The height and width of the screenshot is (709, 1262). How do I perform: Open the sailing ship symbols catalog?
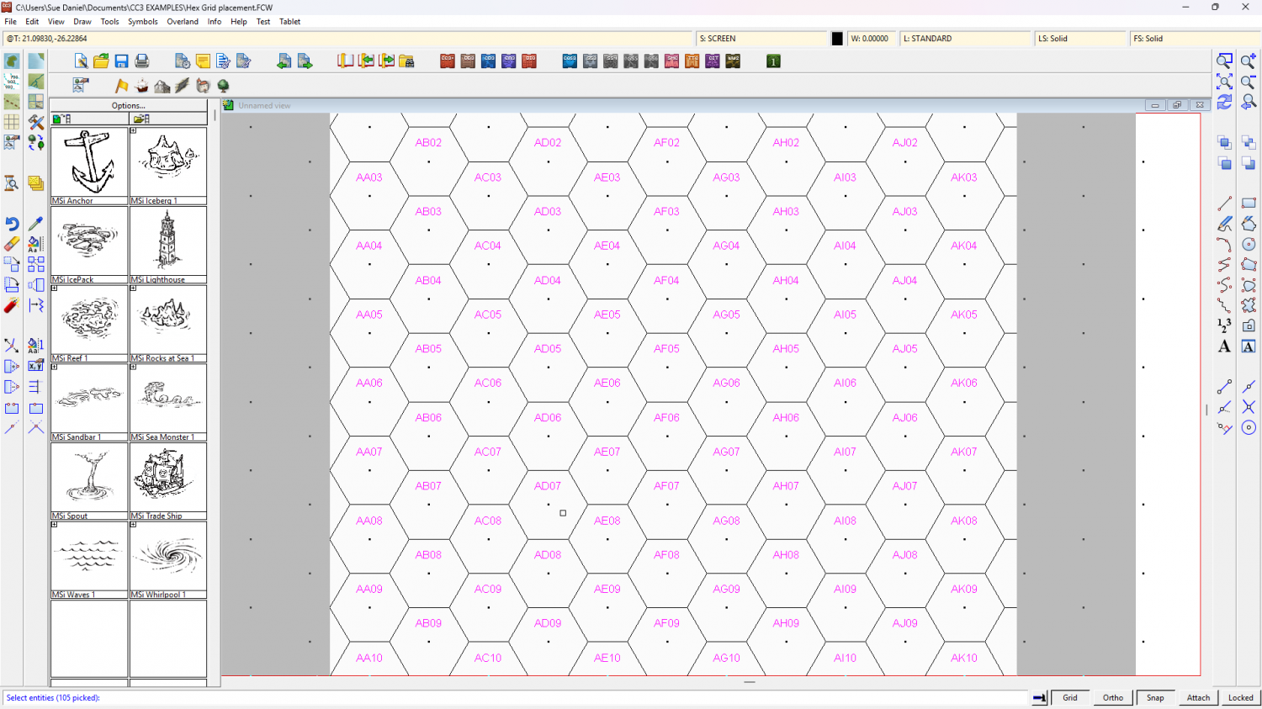(x=142, y=86)
